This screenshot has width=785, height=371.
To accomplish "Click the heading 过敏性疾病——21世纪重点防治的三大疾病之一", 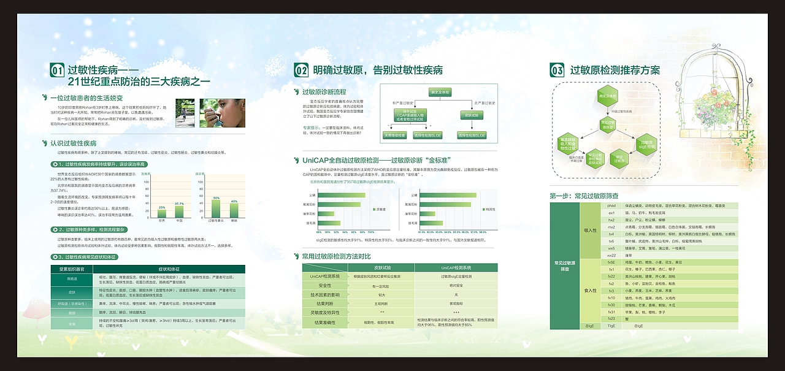I will click(x=139, y=75).
